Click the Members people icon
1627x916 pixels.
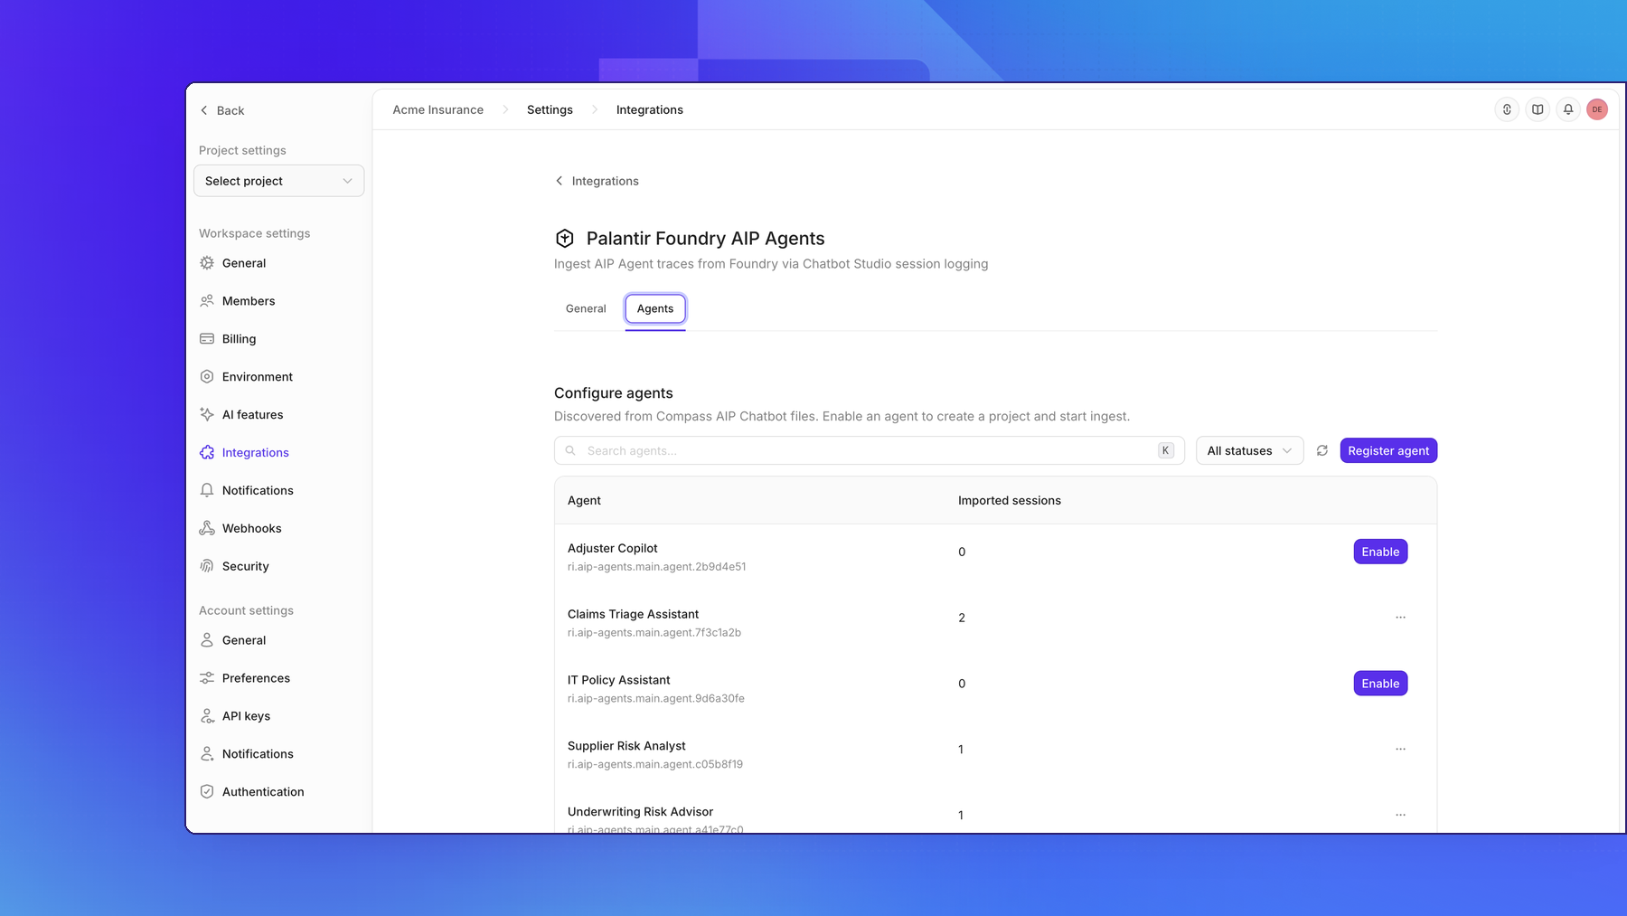207,301
